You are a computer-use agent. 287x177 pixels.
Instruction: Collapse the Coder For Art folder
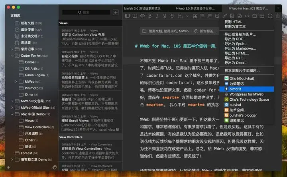[x=12, y=56]
